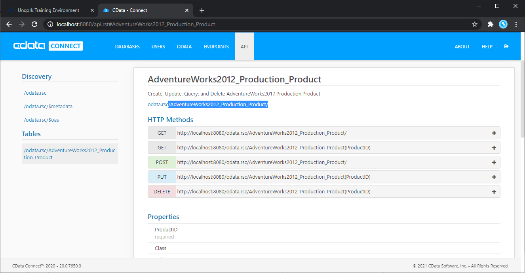The height and width of the screenshot is (273, 525).
Task: Click the browser address bar URL
Action: pos(136,24)
